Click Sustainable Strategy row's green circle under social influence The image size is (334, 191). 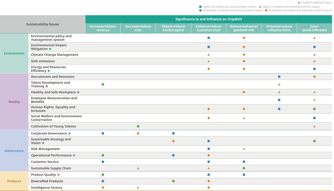[315, 141]
